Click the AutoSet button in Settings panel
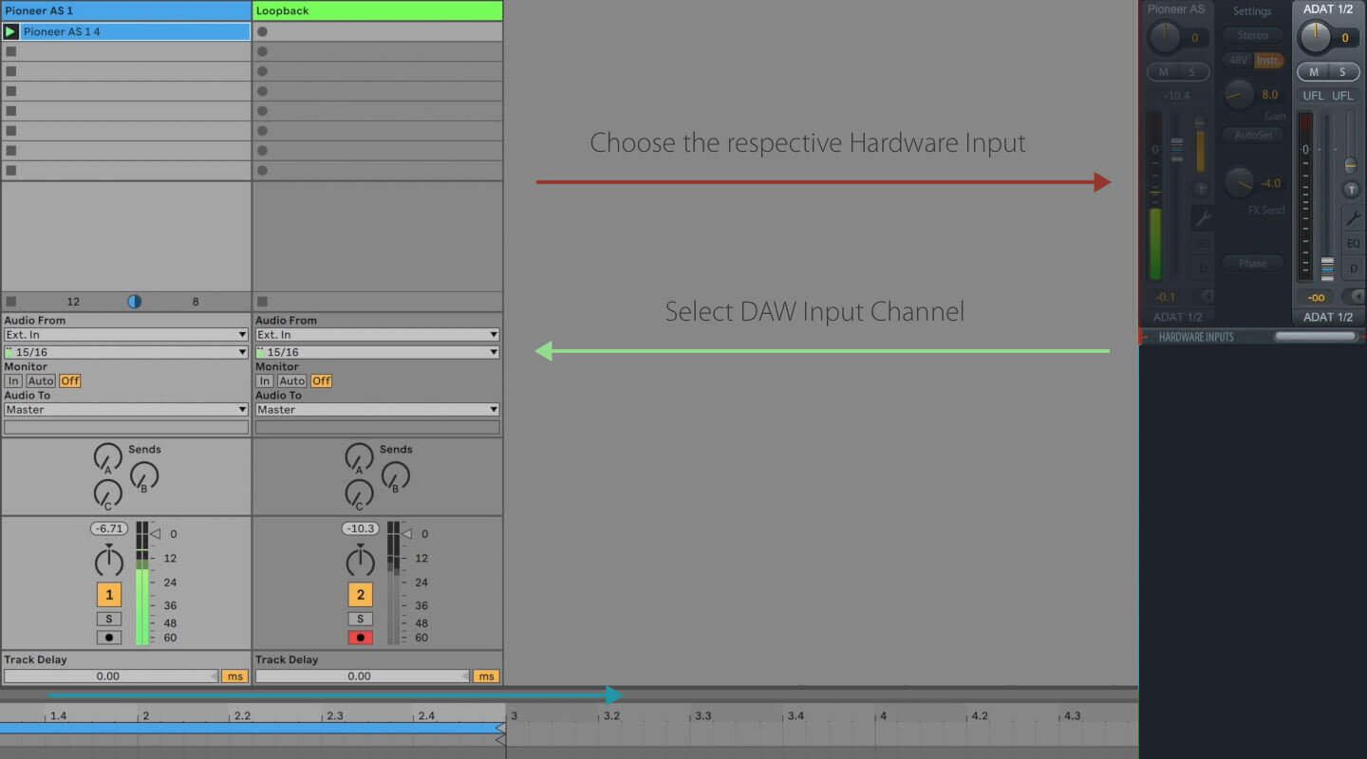Viewport: 1367px width, 759px height. pos(1252,135)
